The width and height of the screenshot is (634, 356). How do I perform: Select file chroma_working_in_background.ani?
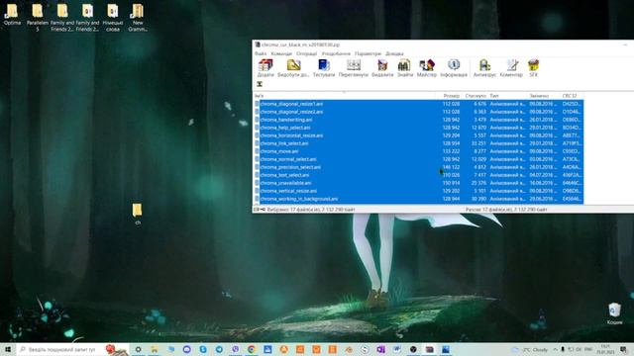418,199
